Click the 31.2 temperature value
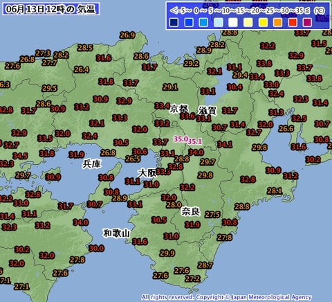 click(x=290, y=176)
